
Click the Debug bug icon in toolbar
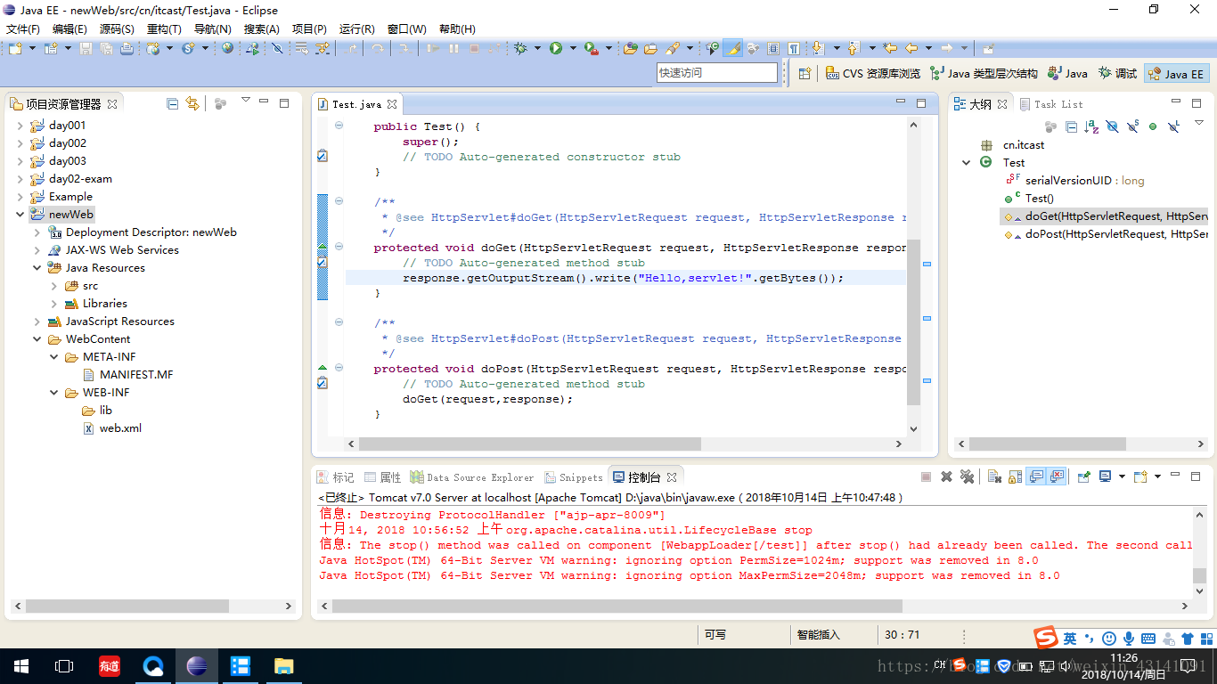point(520,48)
